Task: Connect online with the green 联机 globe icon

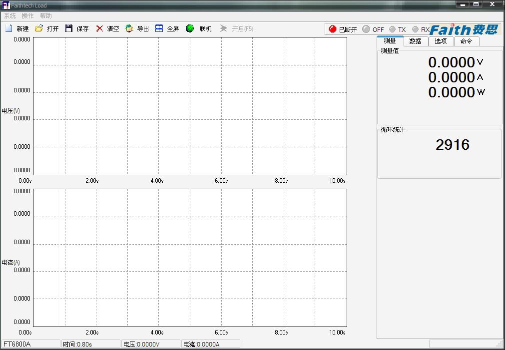Action: [190, 28]
